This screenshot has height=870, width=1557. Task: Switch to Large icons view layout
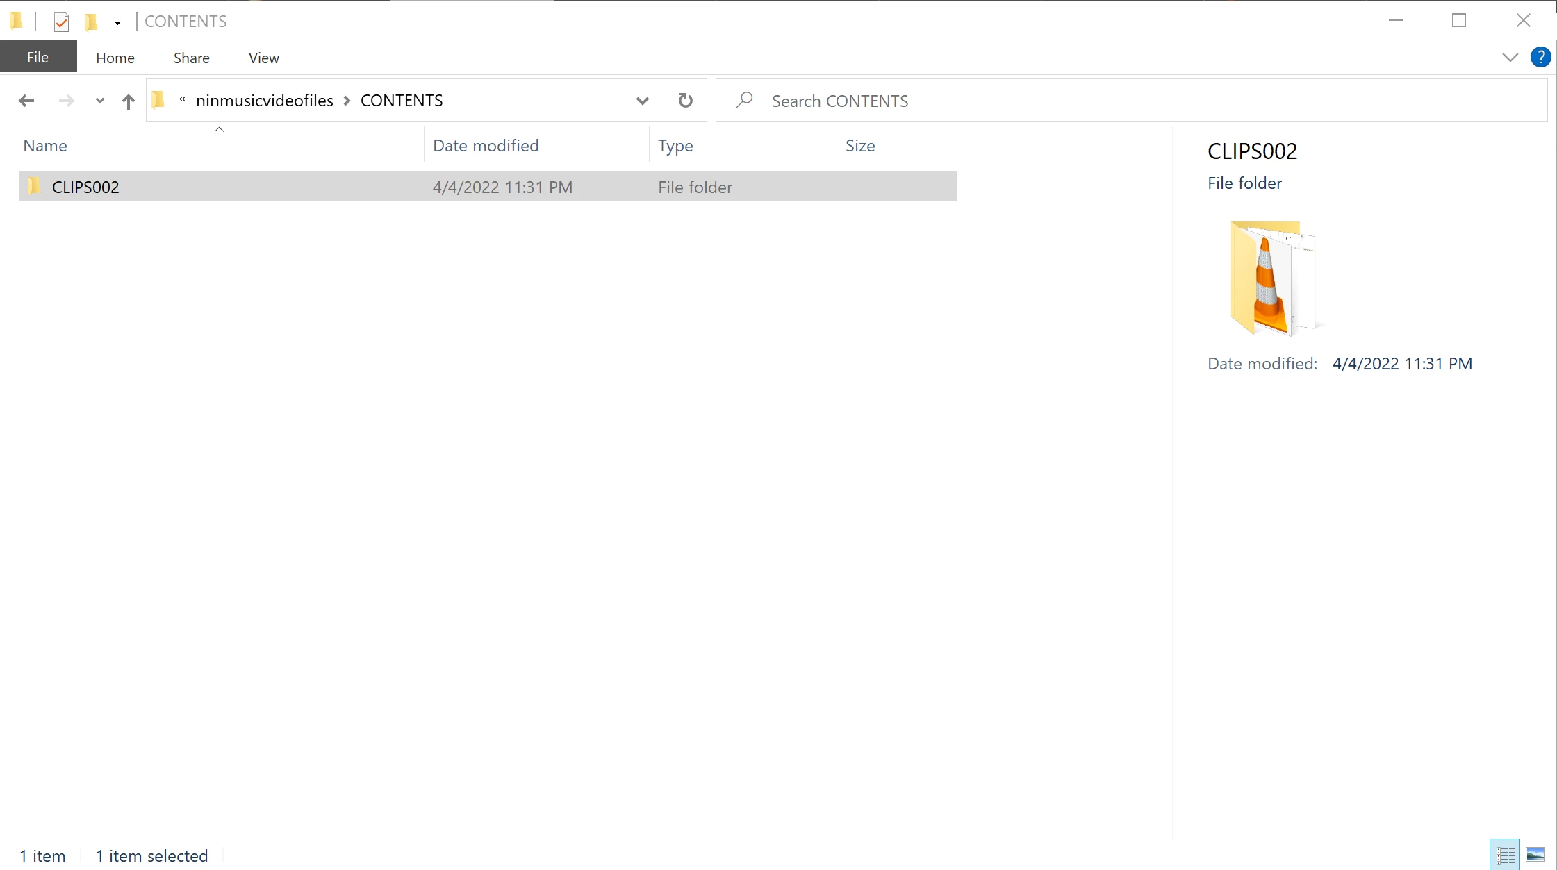tap(1535, 855)
